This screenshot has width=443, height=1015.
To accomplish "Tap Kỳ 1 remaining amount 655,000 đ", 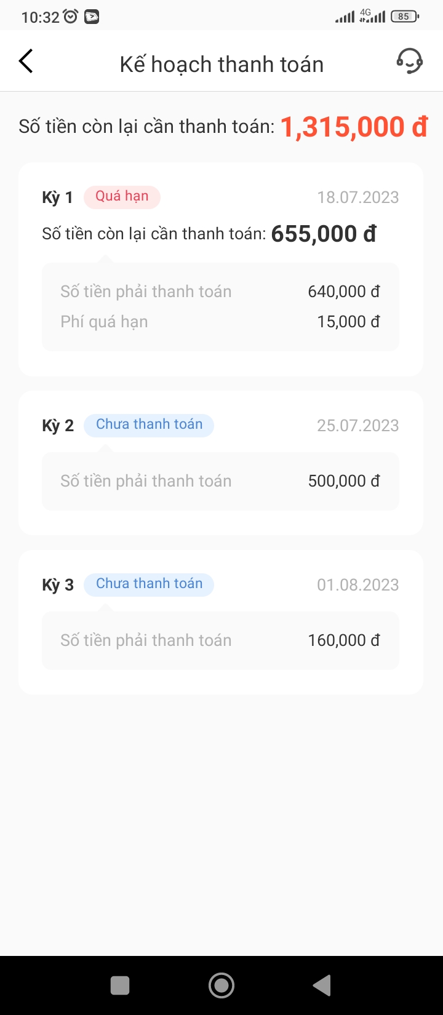I will (x=324, y=234).
